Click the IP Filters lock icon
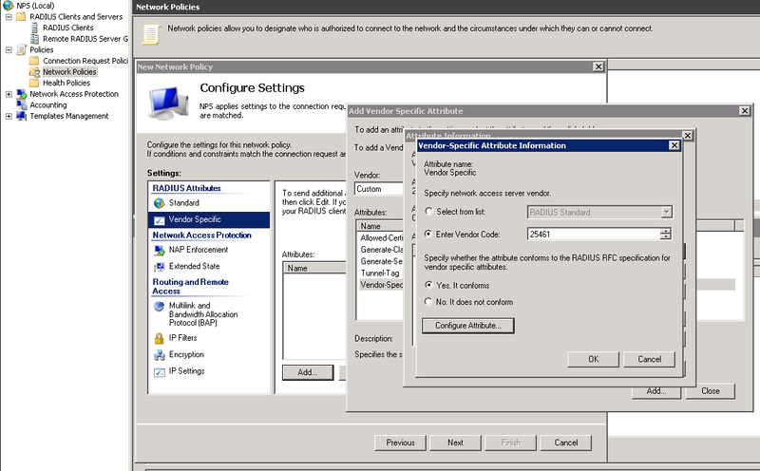760x471 pixels. click(x=159, y=337)
